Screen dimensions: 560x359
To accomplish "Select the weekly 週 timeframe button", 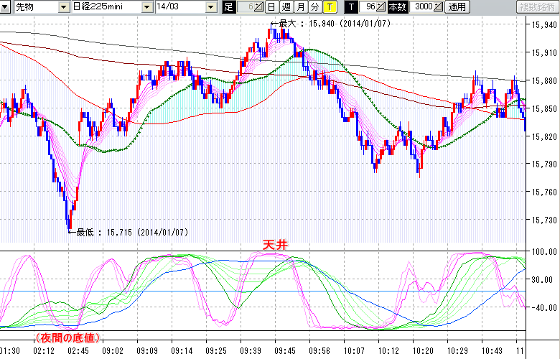I will click(x=285, y=7).
